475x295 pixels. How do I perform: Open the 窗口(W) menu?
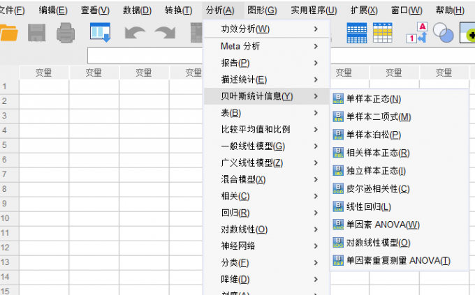[407, 10]
